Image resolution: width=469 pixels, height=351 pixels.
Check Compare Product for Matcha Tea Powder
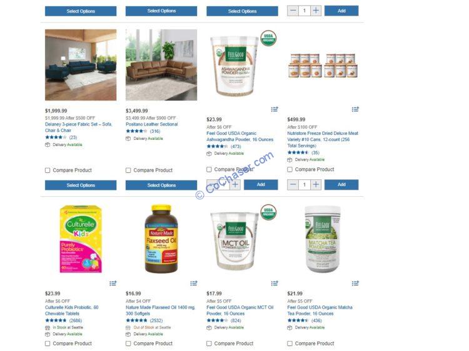290,344
